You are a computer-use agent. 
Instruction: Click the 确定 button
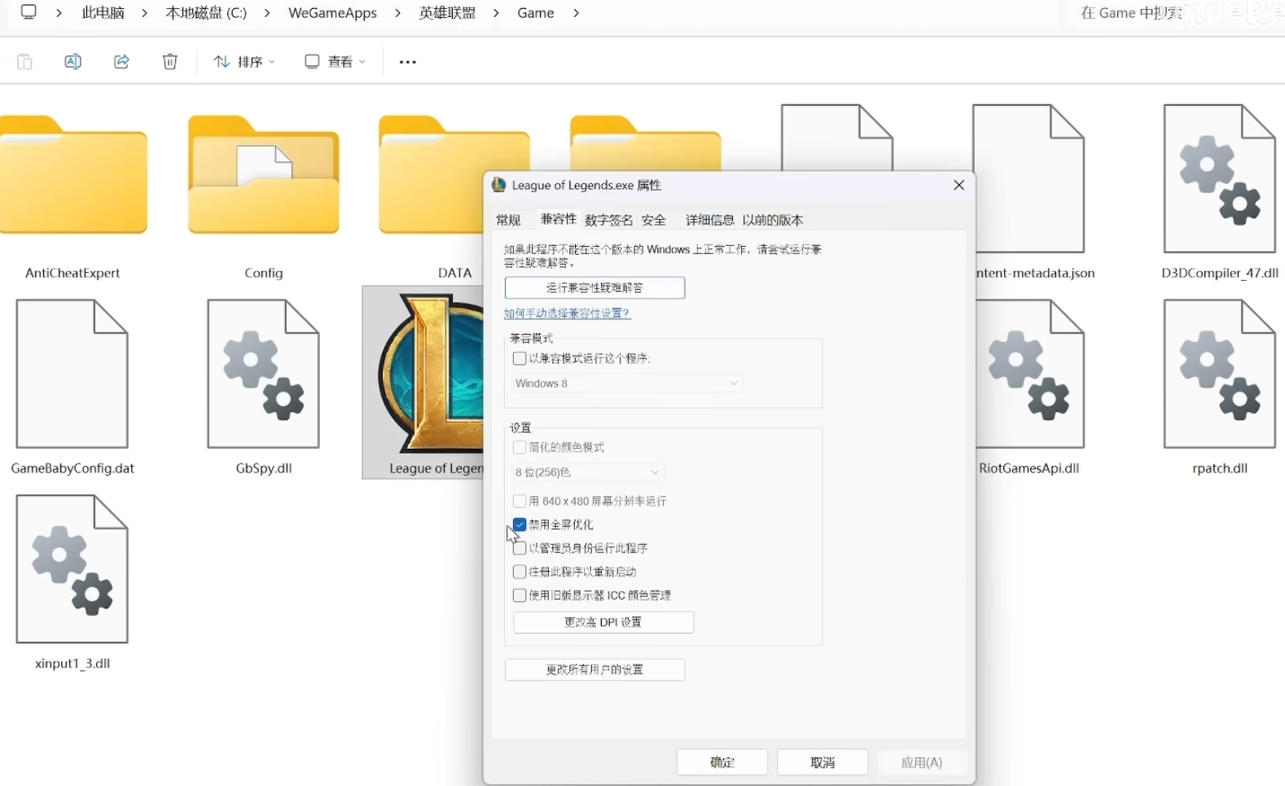coord(722,762)
